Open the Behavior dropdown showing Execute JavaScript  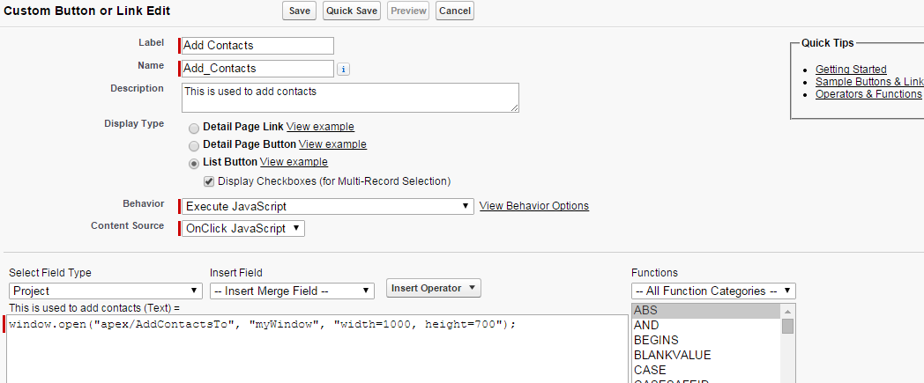(x=326, y=207)
